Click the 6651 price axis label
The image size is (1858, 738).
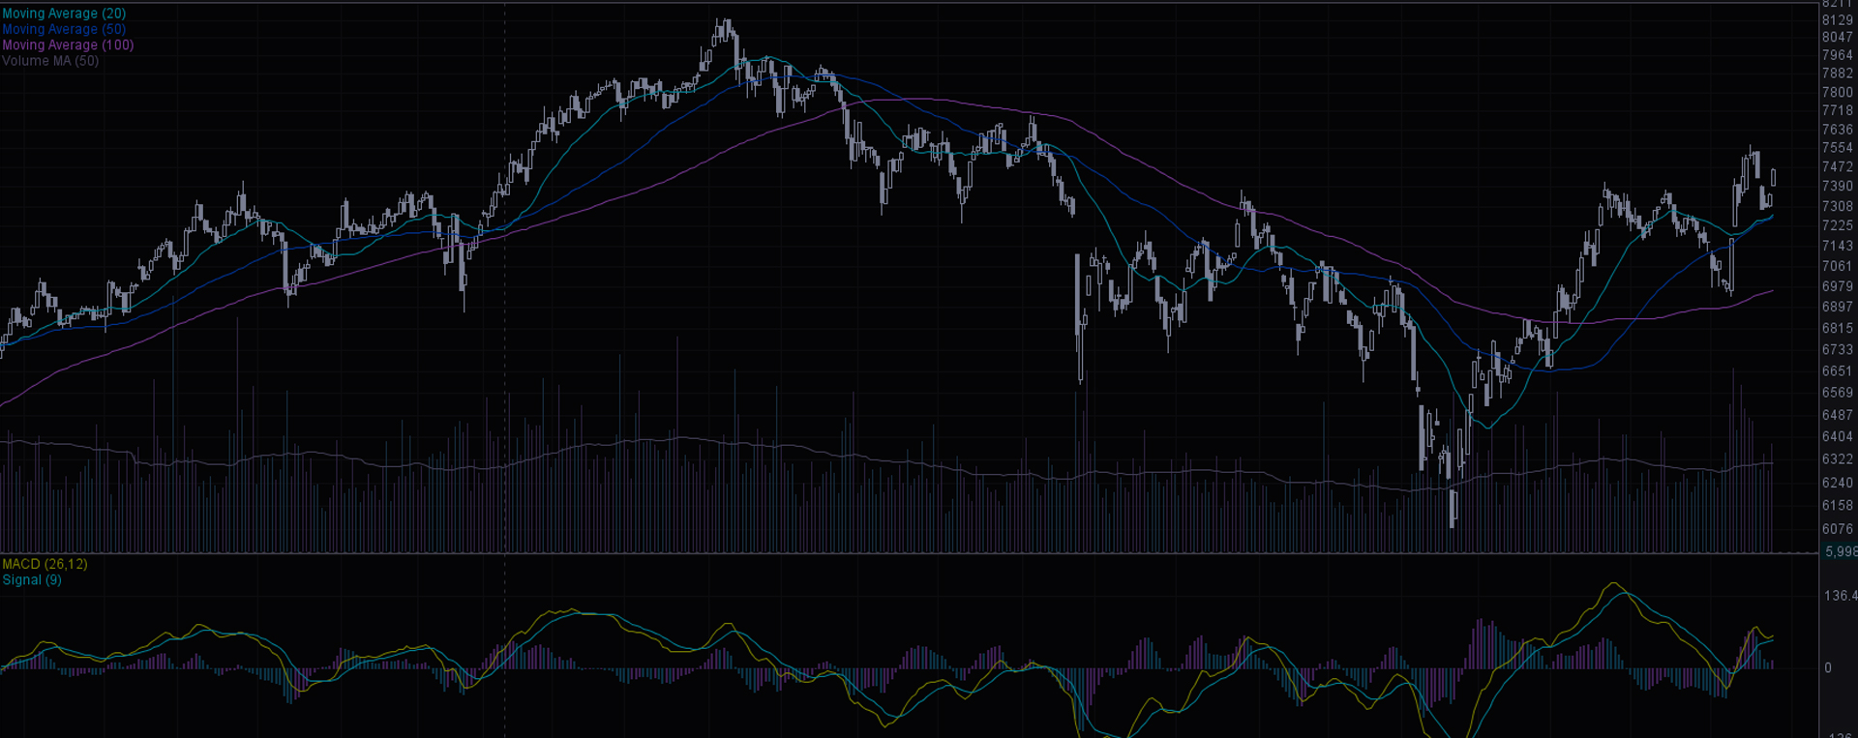[1837, 371]
